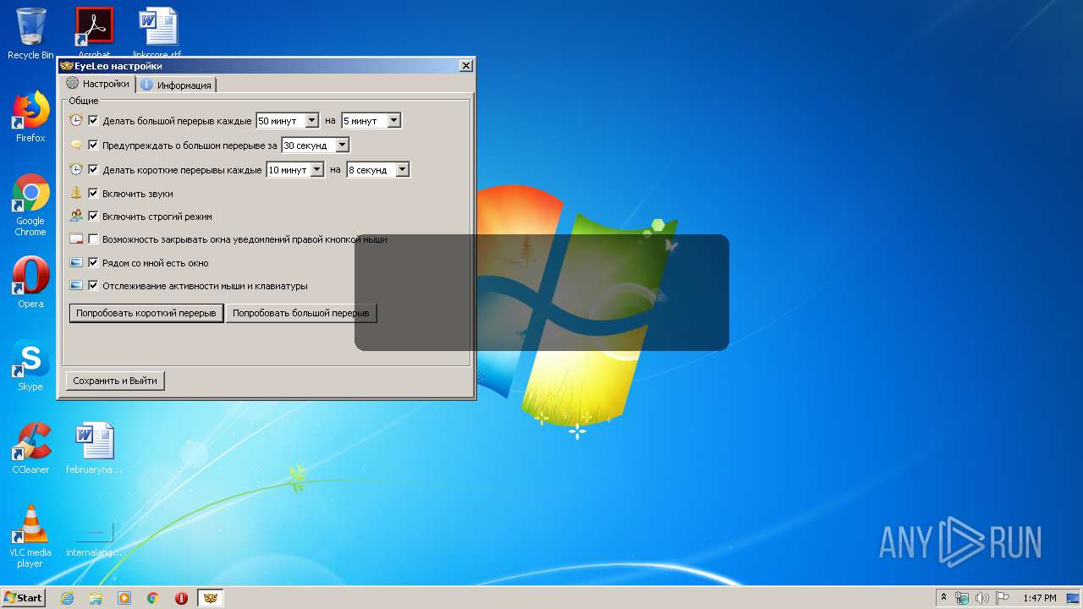The image size is (1083, 609).
Task: Select the Opera desktop shortcut
Action: [30, 282]
